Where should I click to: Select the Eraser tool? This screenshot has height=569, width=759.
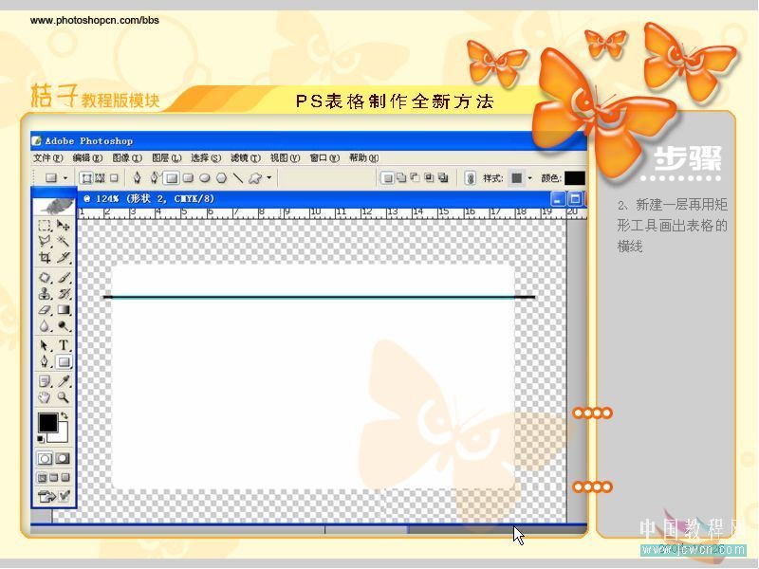[45, 310]
